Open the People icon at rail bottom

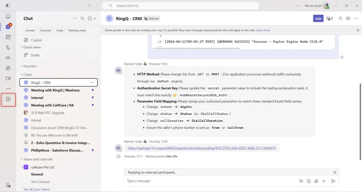(x=8, y=185)
